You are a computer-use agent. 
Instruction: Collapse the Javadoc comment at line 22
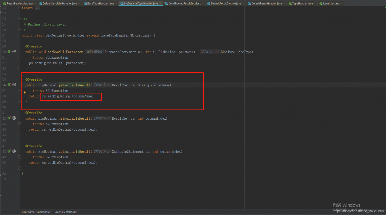(20, 19)
